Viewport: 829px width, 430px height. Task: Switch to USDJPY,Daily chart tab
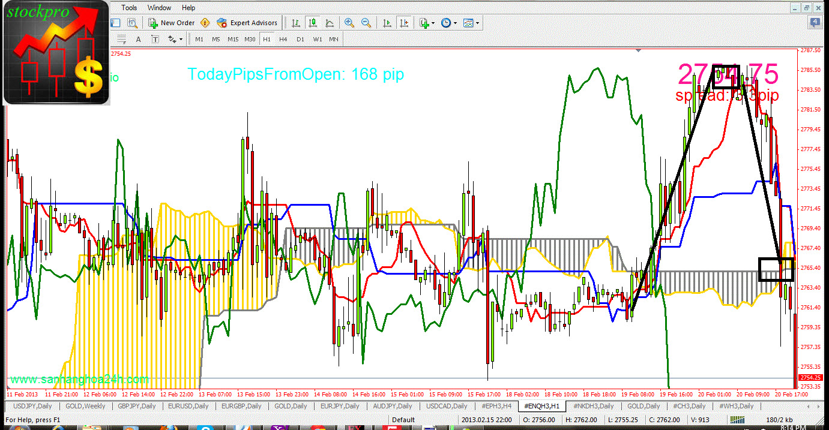(x=32, y=406)
